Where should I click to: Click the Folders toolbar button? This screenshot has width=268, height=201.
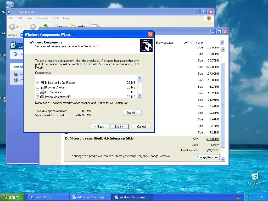[79, 26]
